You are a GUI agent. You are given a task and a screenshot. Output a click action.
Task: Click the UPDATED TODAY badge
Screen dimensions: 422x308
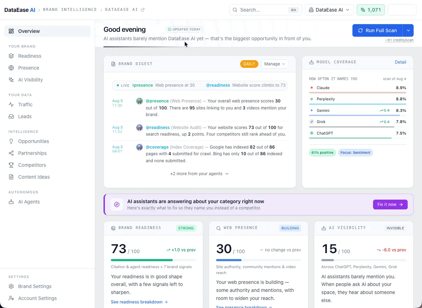(184, 29)
